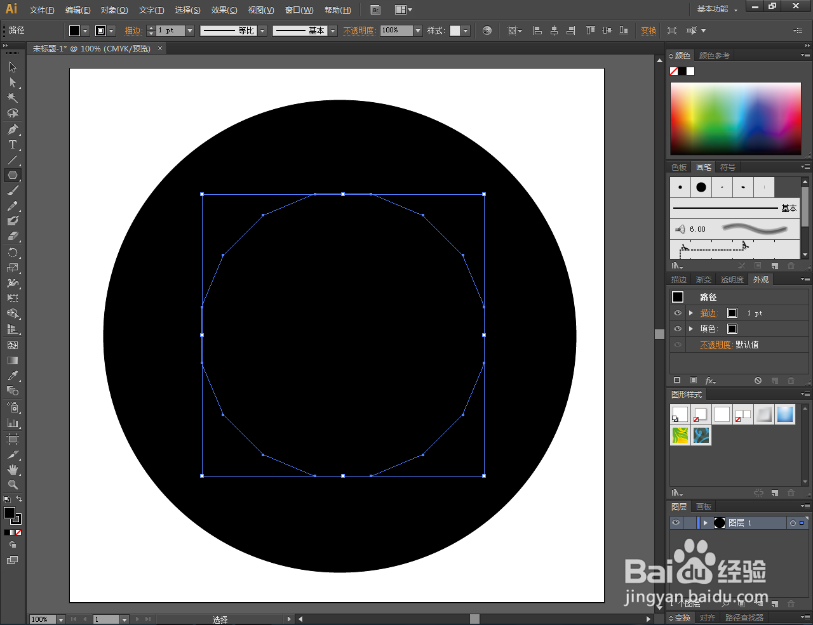
Task: Select the Blend tool
Action: pos(12,391)
